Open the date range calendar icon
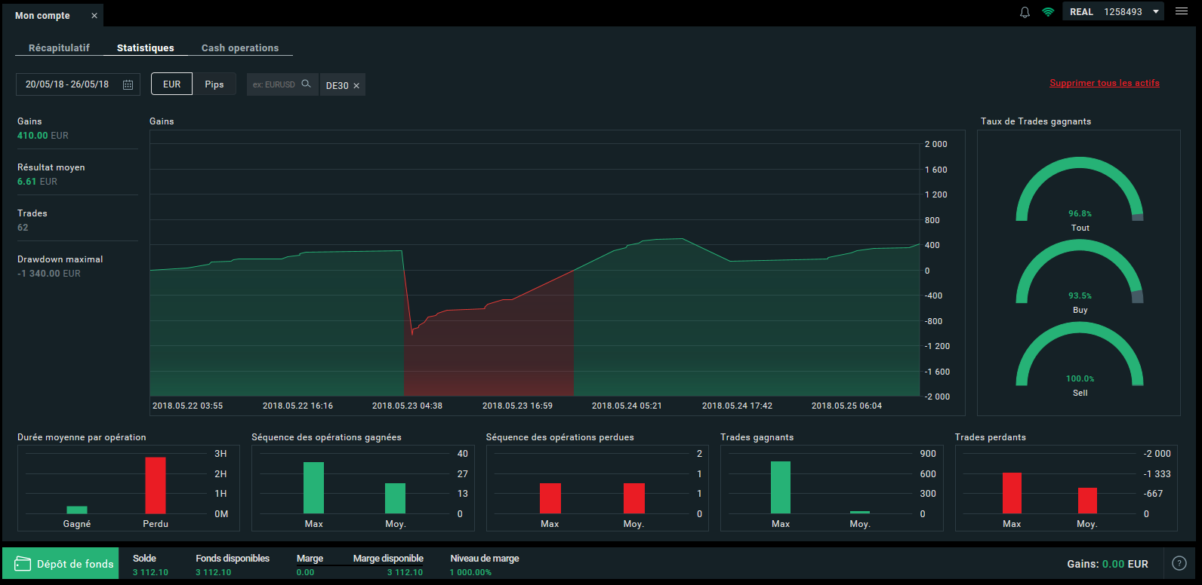 click(x=128, y=84)
